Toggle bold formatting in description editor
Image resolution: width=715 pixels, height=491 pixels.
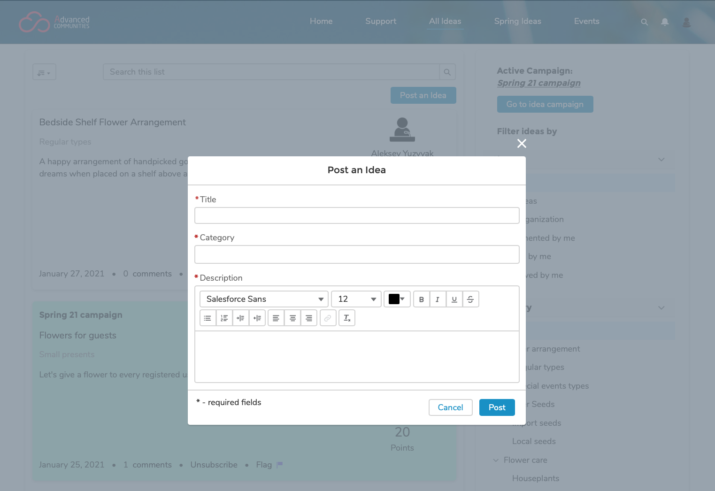click(422, 299)
